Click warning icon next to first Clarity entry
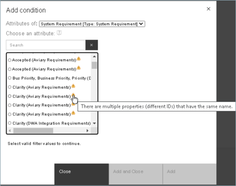Screen dimensions: 236x186 (73, 86)
